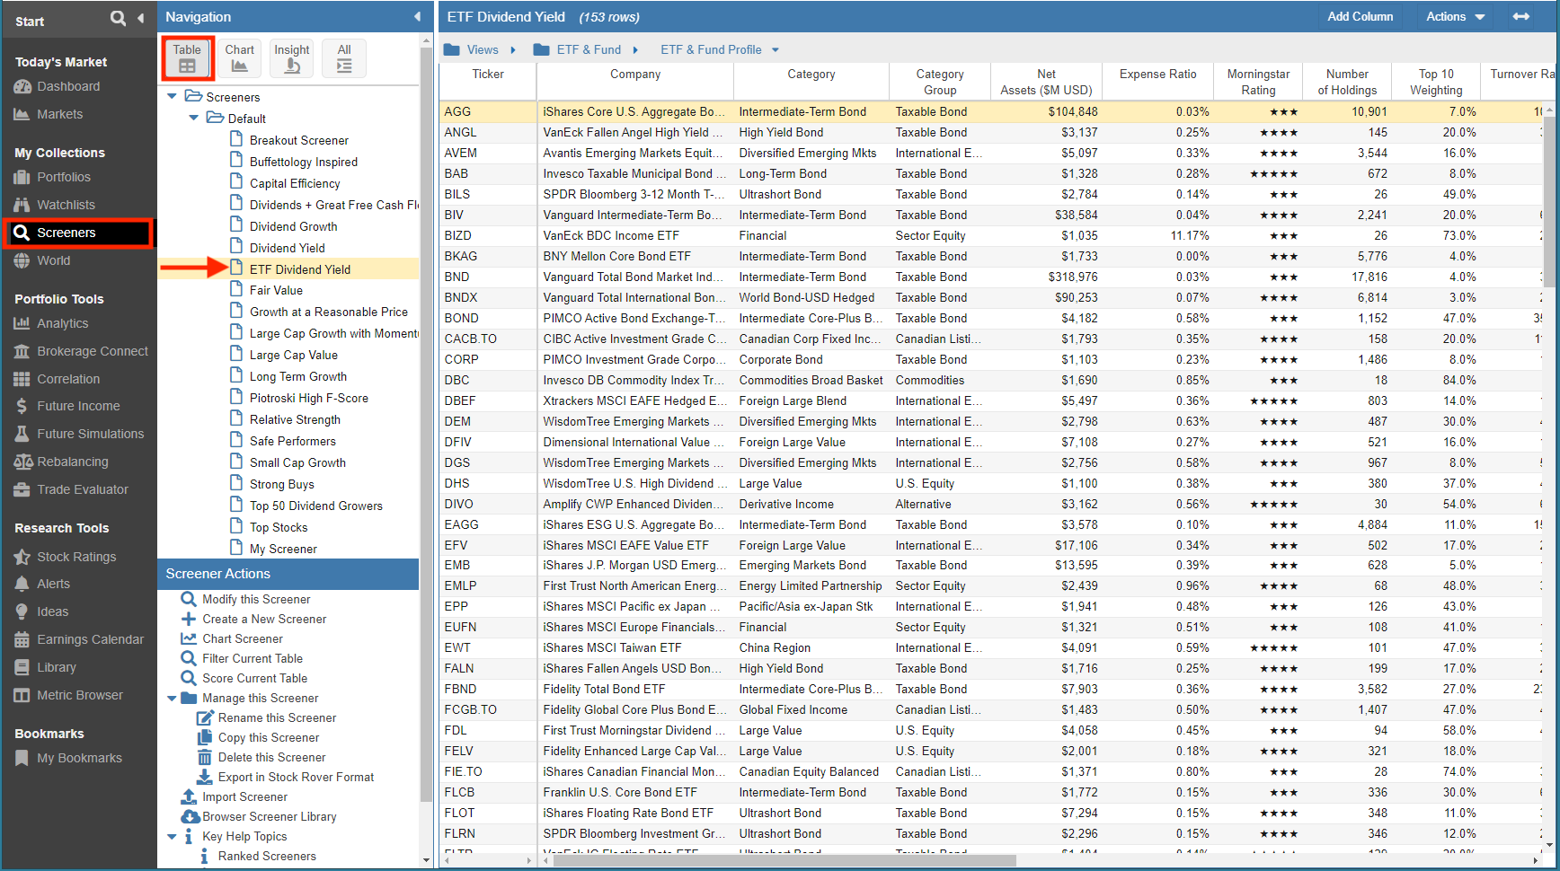Open the Views folder menu
This screenshot has height=871, width=1560.
481,50
